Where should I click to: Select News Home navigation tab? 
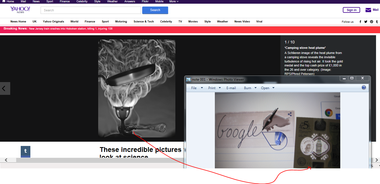click(18, 22)
